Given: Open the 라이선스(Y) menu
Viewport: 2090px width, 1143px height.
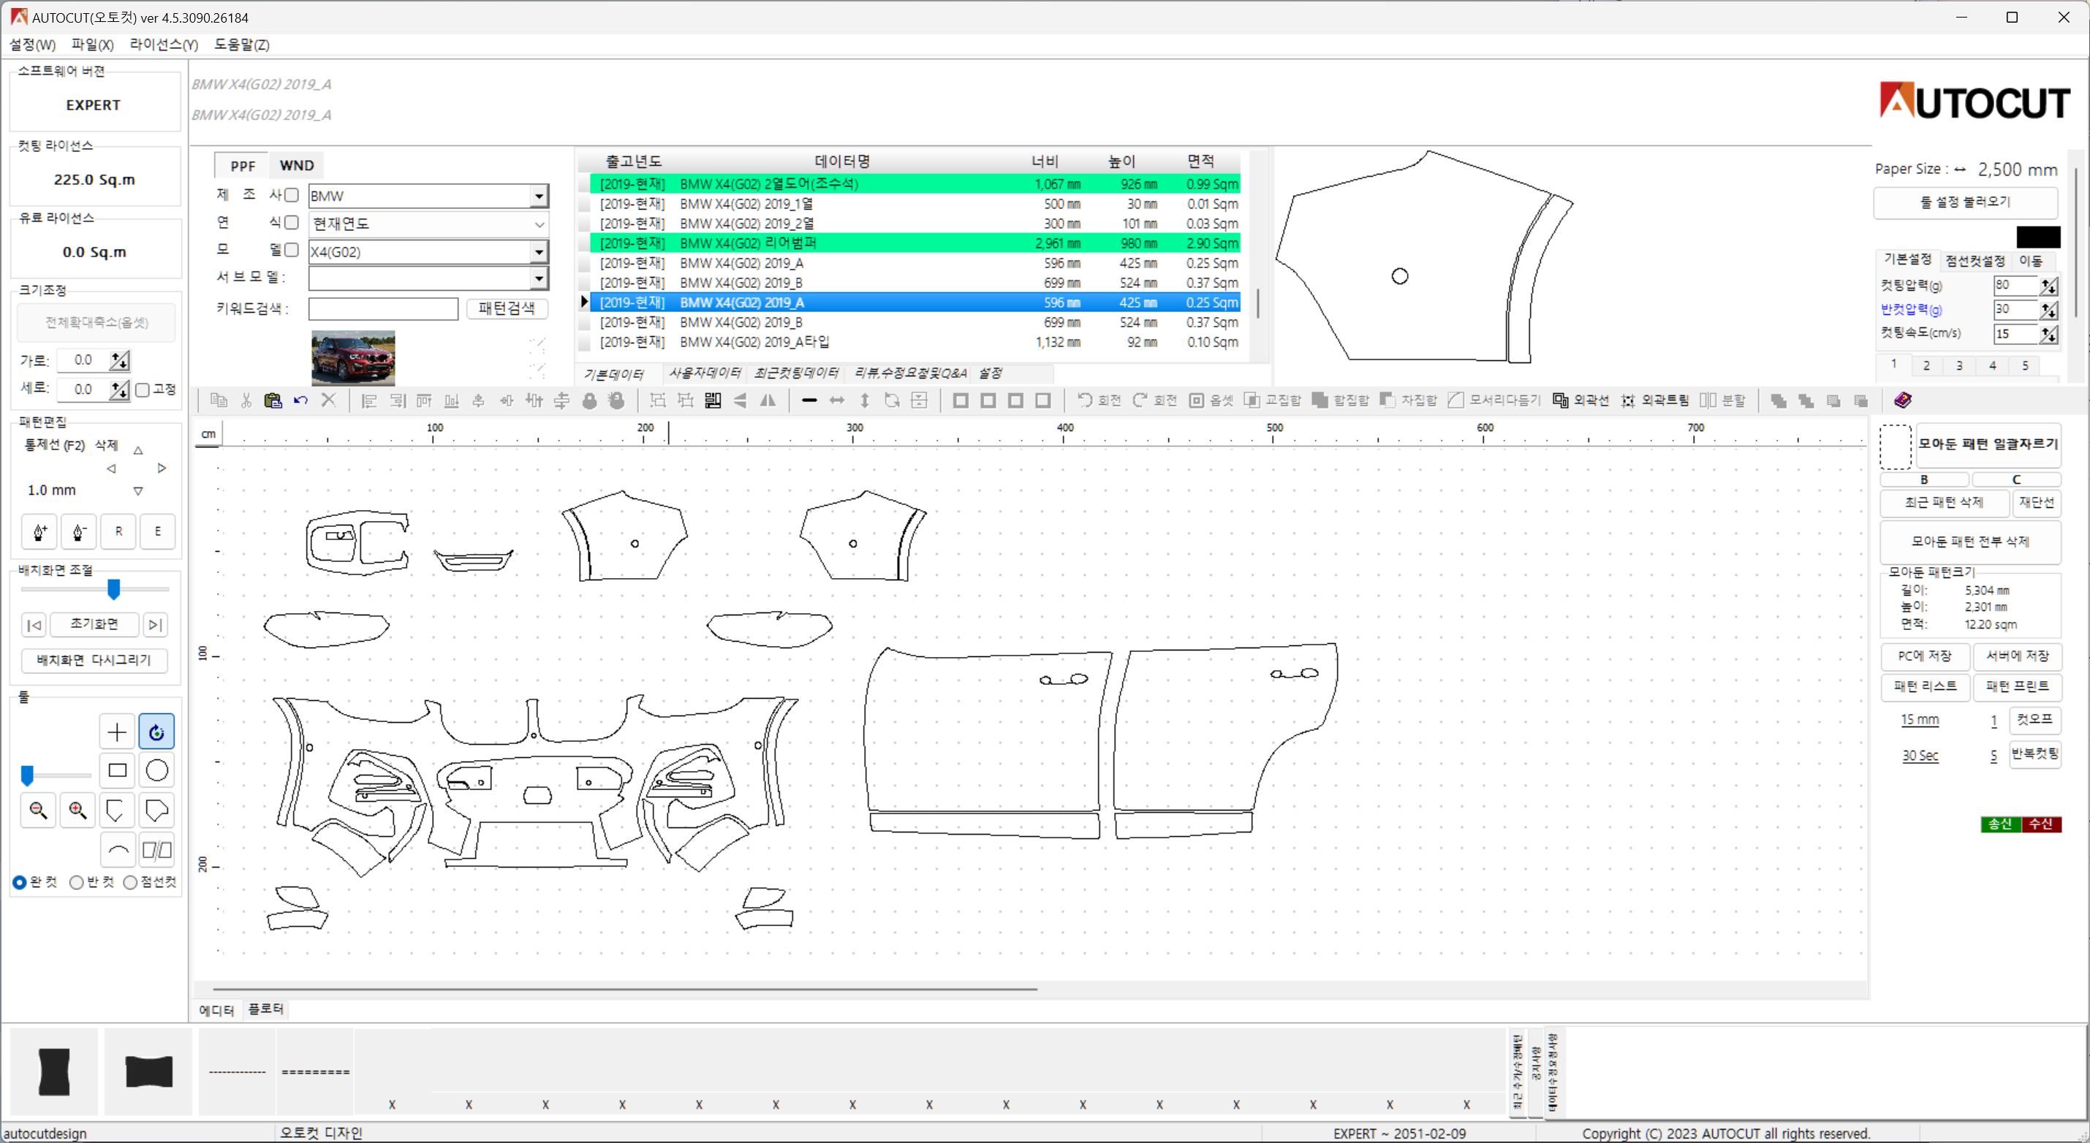Looking at the screenshot, I should [x=164, y=45].
